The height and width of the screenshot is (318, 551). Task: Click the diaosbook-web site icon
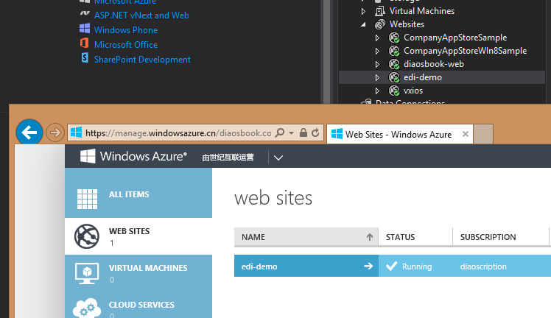click(394, 64)
